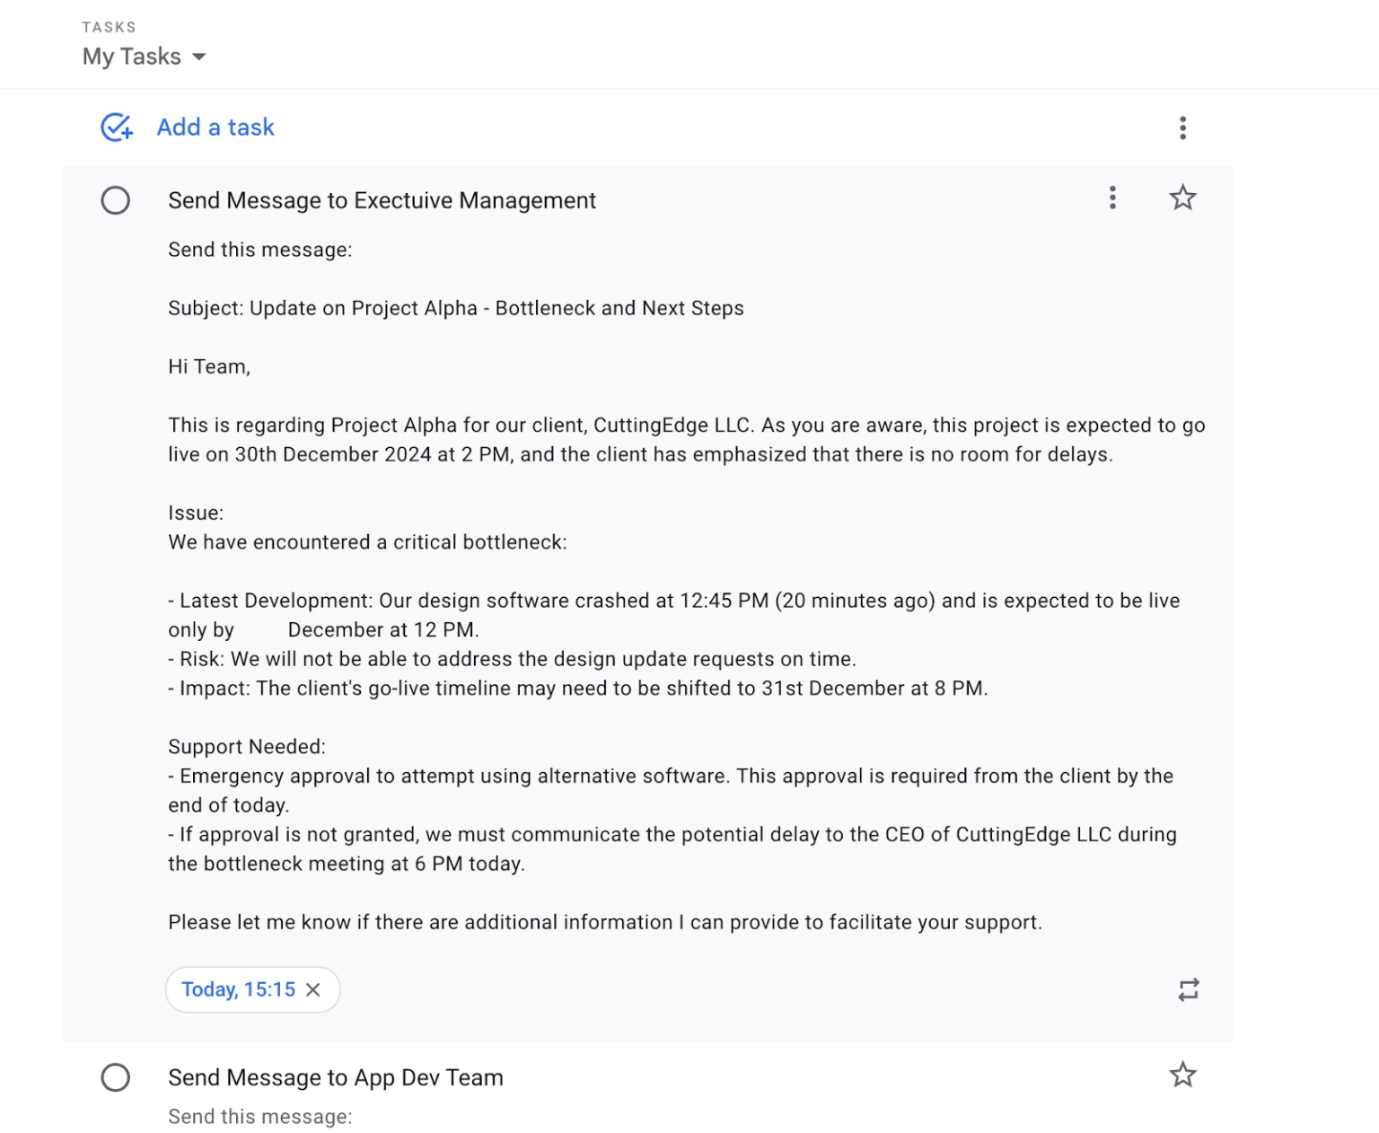Viewport: 1379px width, 1133px height.
Task: Open the task options three-dot menu
Action: [x=1112, y=198]
